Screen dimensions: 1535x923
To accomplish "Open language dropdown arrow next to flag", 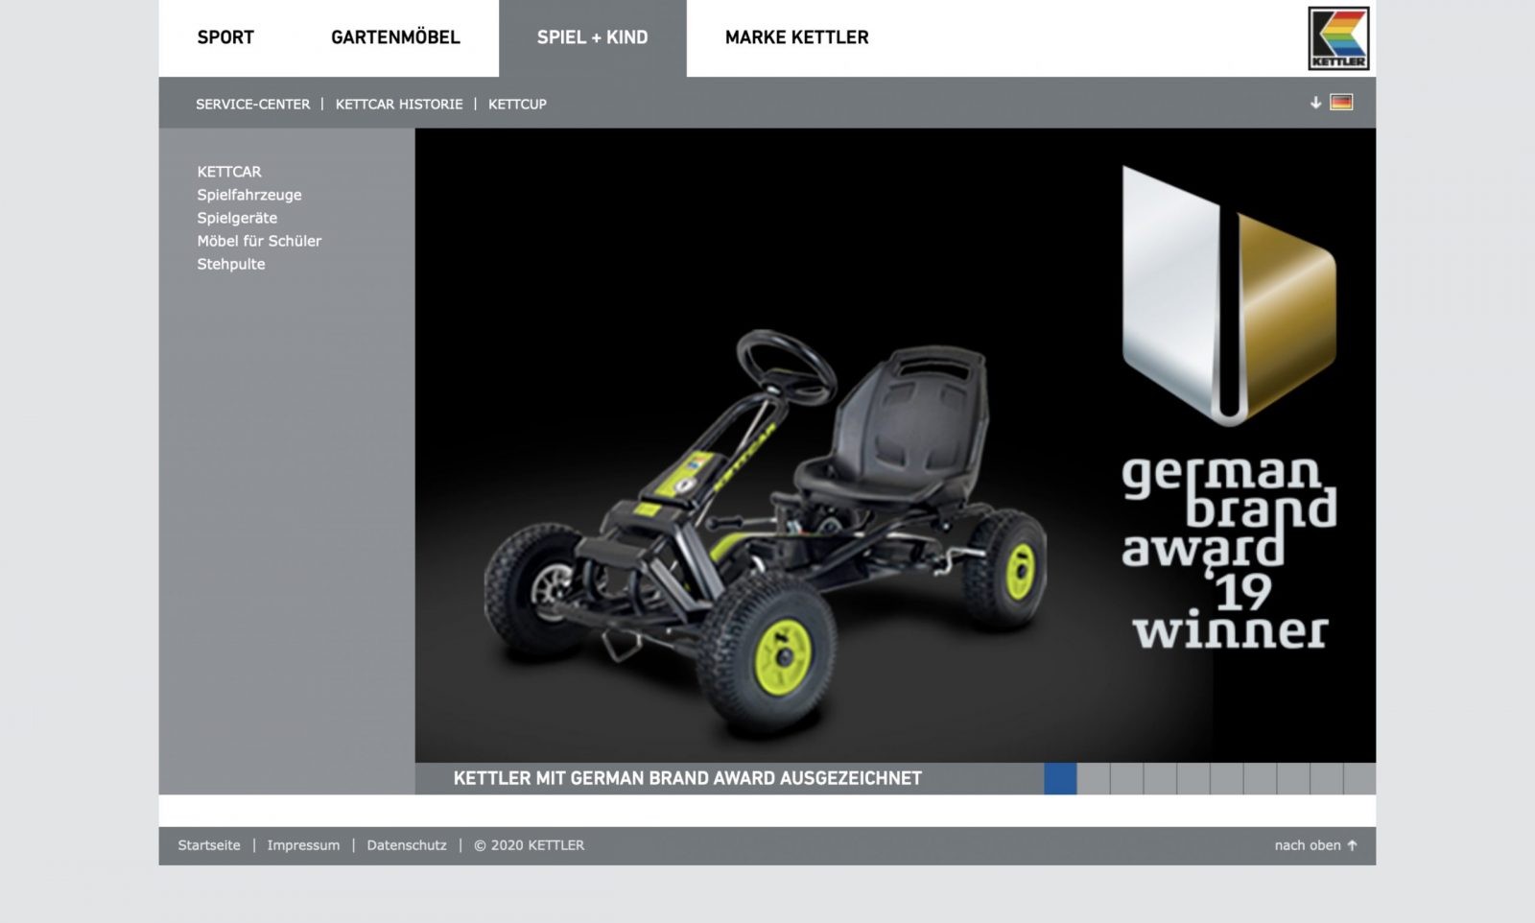I will point(1315,103).
